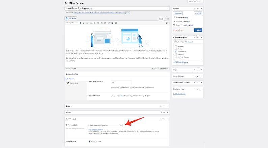
Task: Collapse the Course Categories panel
Action: (x=201, y=37)
